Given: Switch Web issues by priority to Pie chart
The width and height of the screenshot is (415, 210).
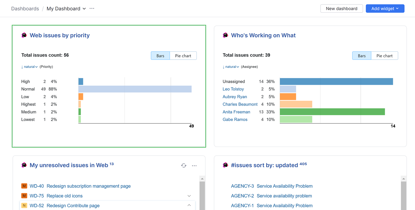Looking at the screenshot, I should 183,56.
